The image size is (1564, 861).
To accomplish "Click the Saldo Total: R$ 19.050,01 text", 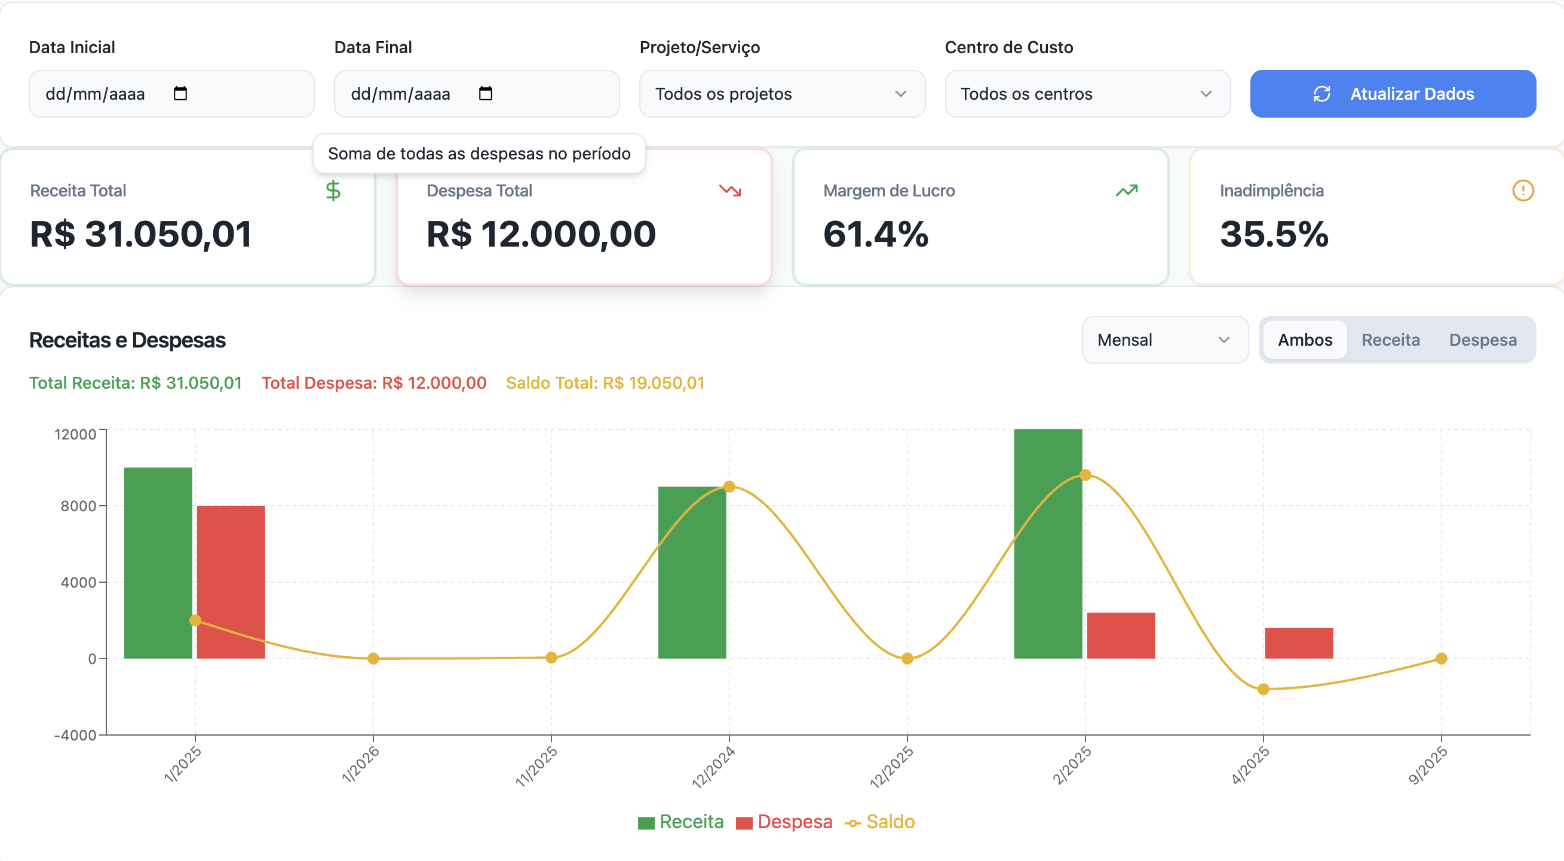I will tap(605, 383).
